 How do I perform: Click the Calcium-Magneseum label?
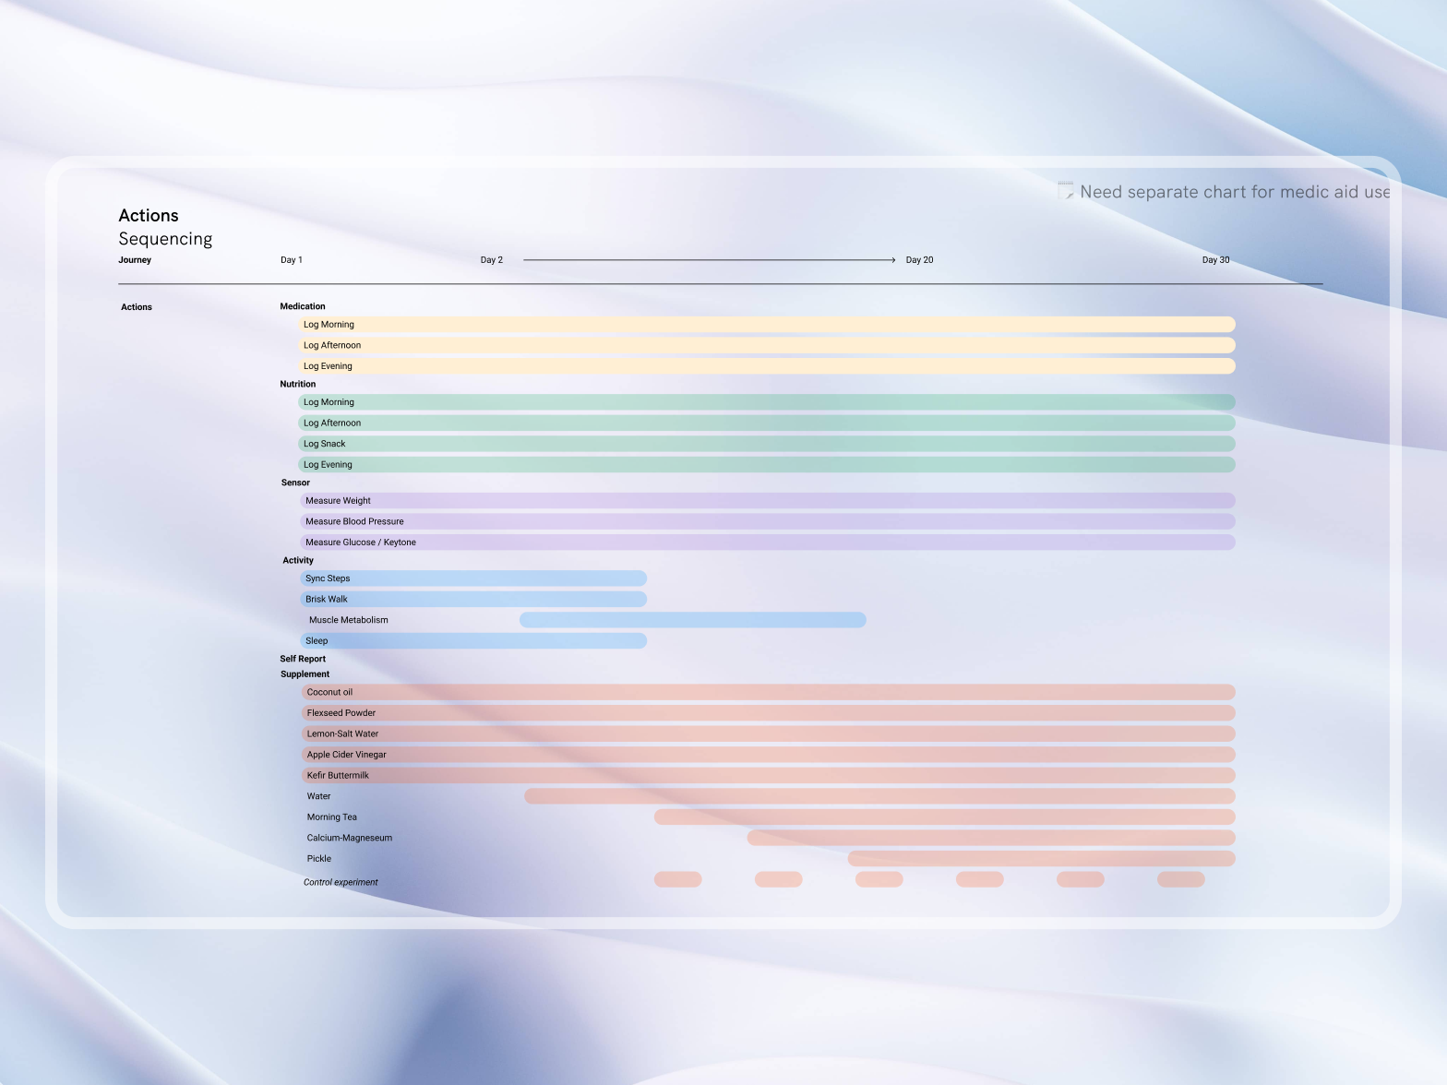pyautogui.click(x=350, y=838)
